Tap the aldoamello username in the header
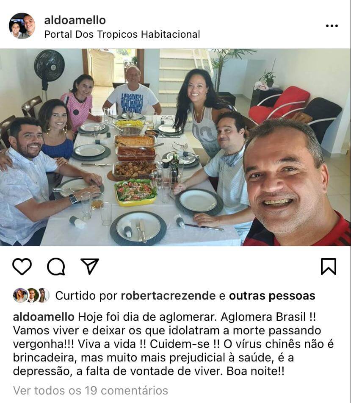Image resolution: width=351 pixels, height=403 pixels. point(75,20)
